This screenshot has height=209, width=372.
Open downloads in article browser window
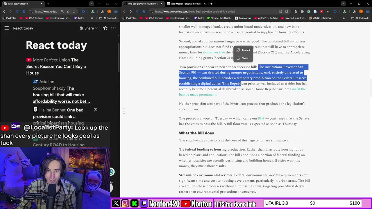355,12
